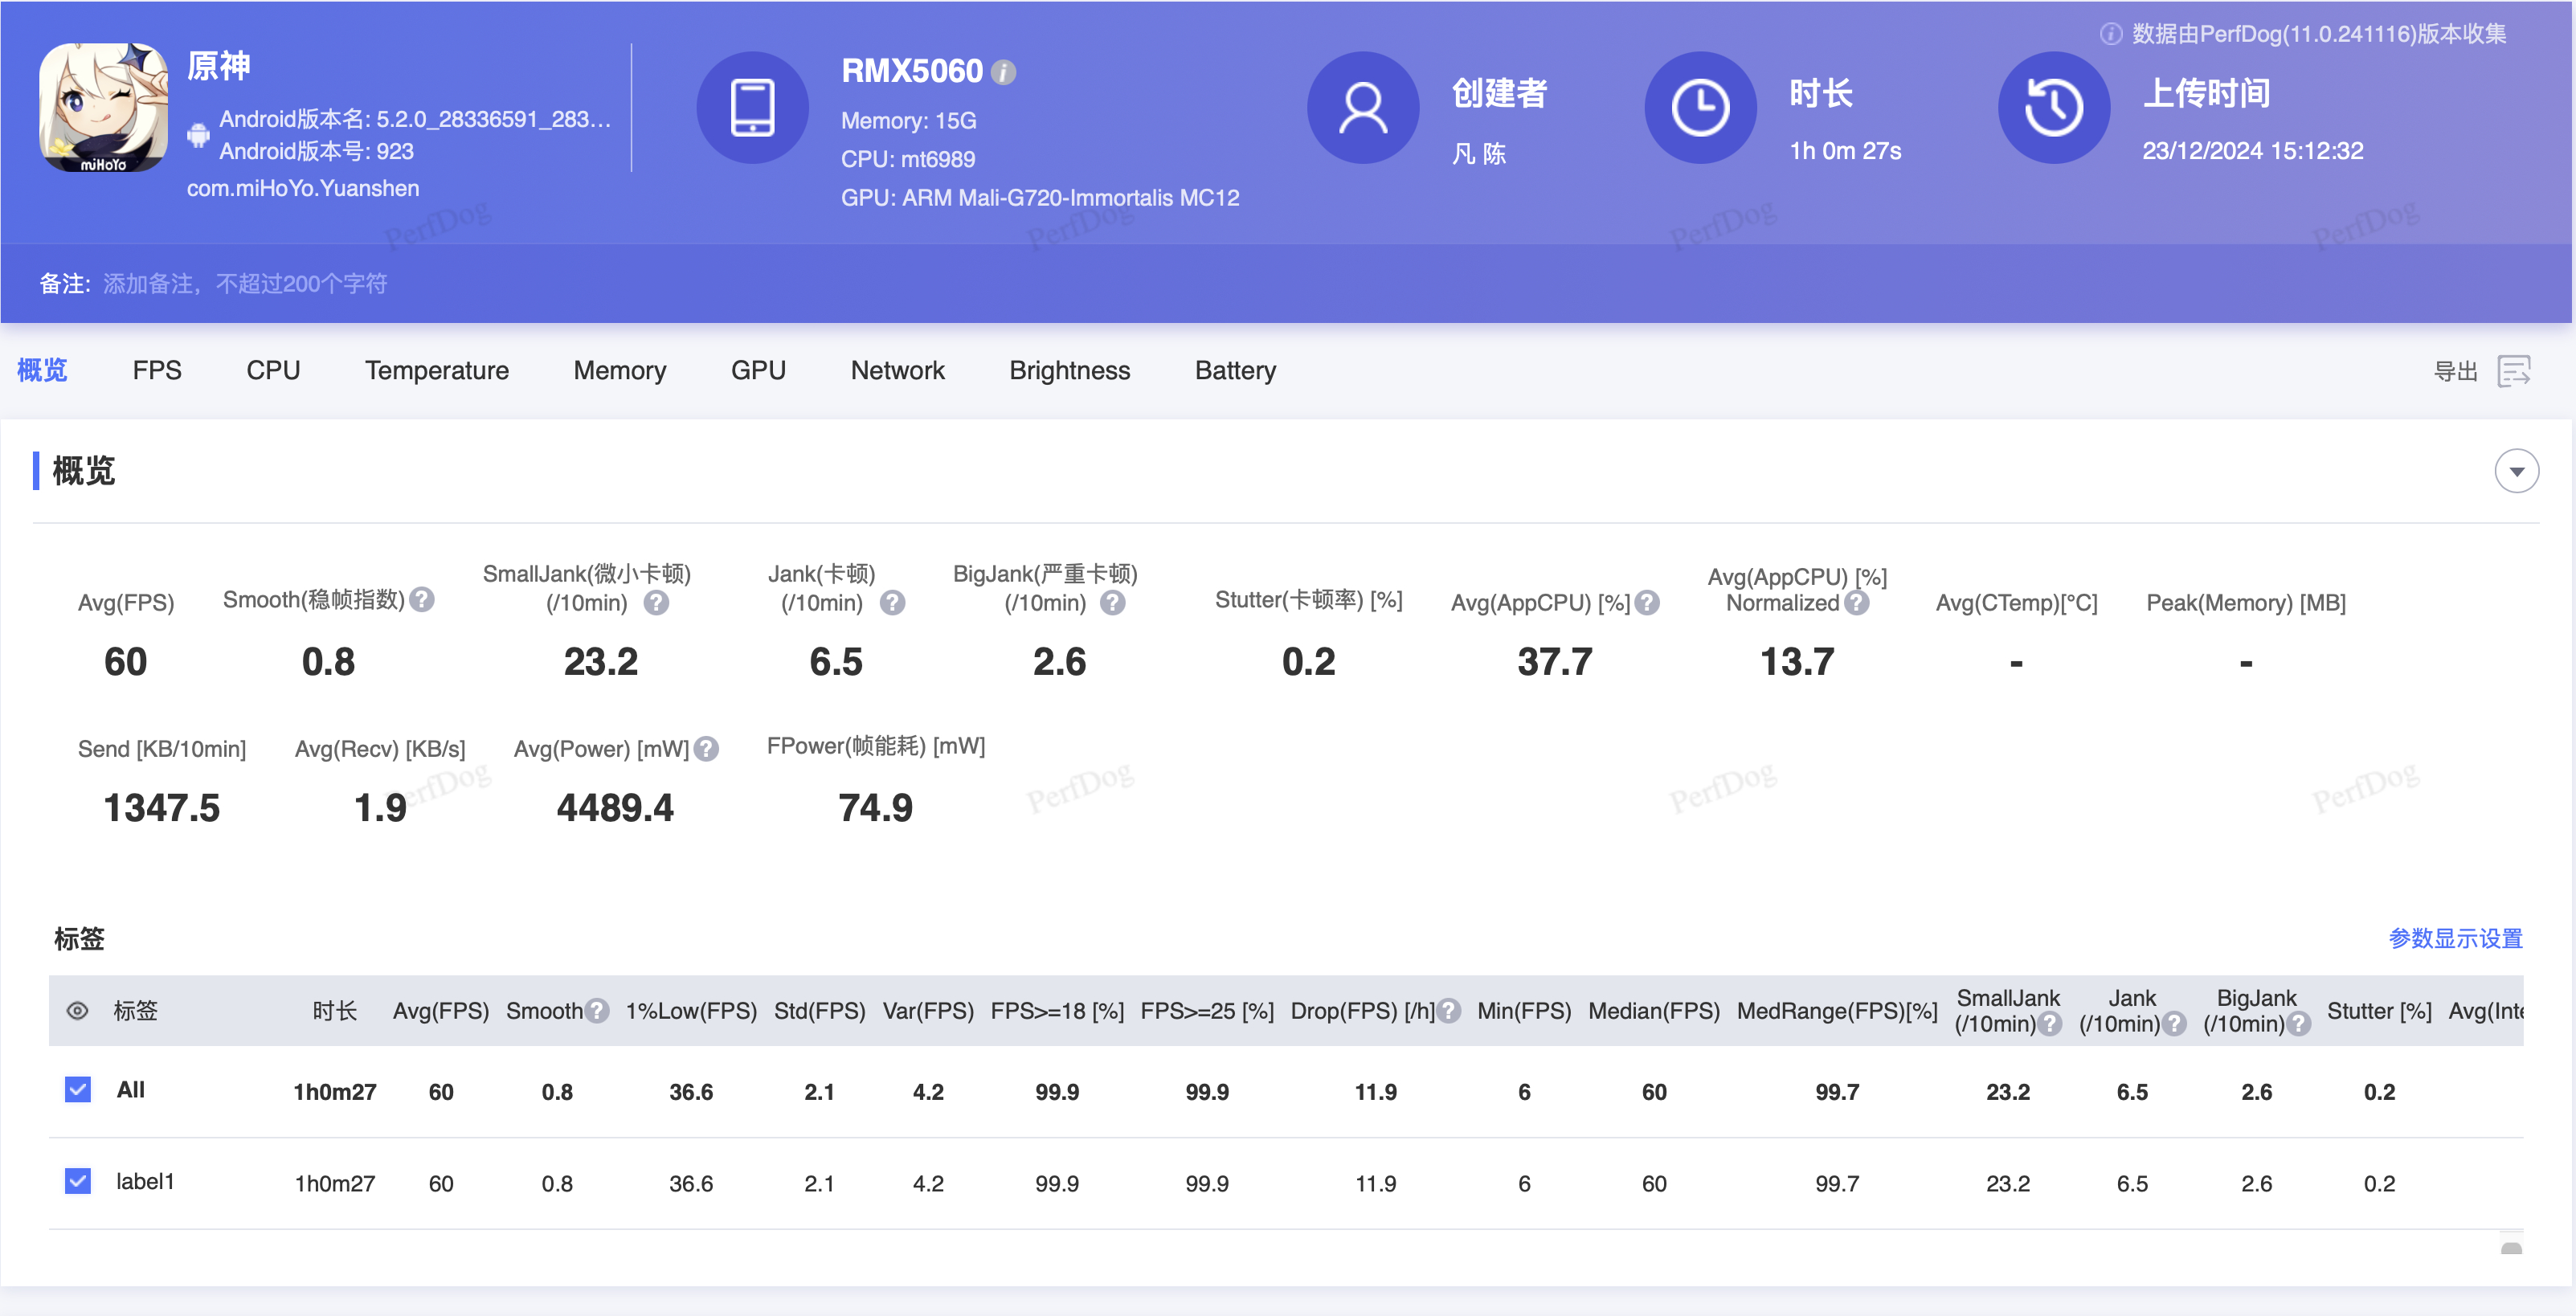
Task: Open SmallJank help icon in overview
Action: (x=656, y=603)
